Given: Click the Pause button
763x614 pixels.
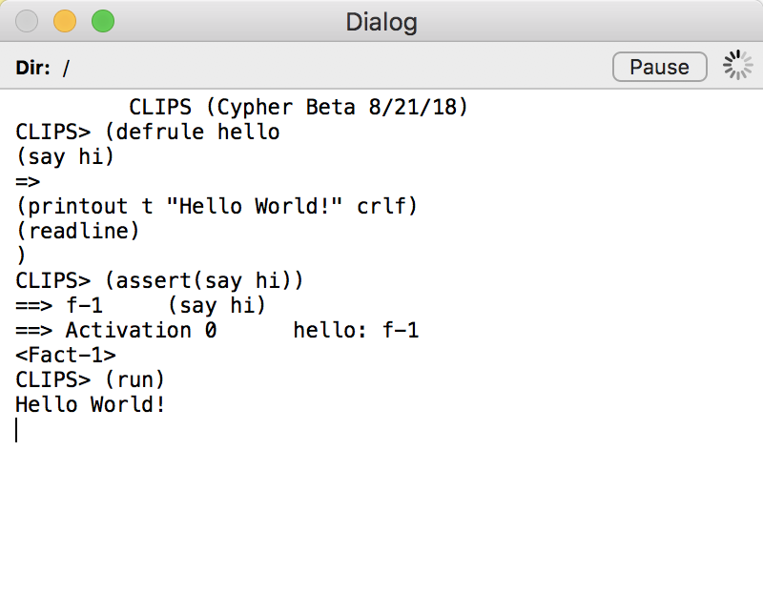Looking at the screenshot, I should tap(659, 67).
